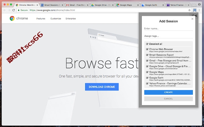204x127 pixels.
Task: Click the macOS green fullscreen button
Action: click(x=11, y=4)
